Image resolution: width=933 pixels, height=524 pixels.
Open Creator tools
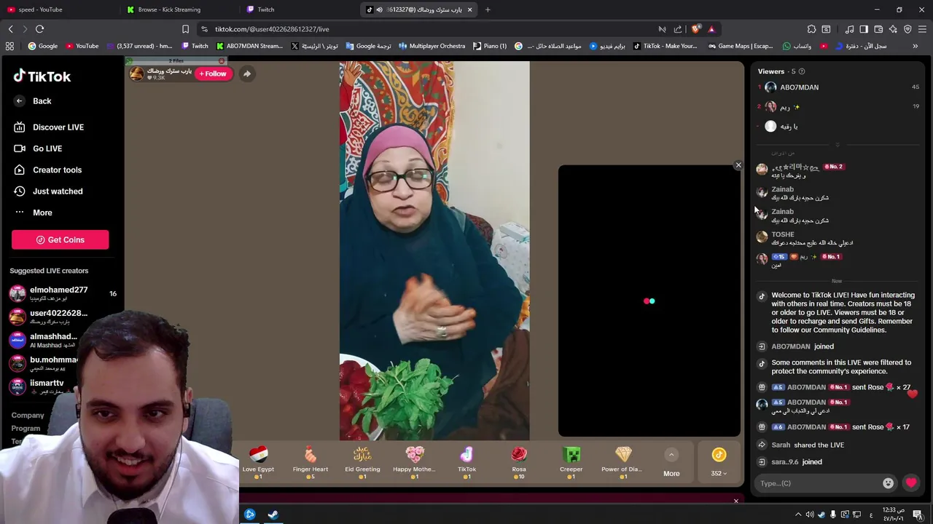pos(47,170)
